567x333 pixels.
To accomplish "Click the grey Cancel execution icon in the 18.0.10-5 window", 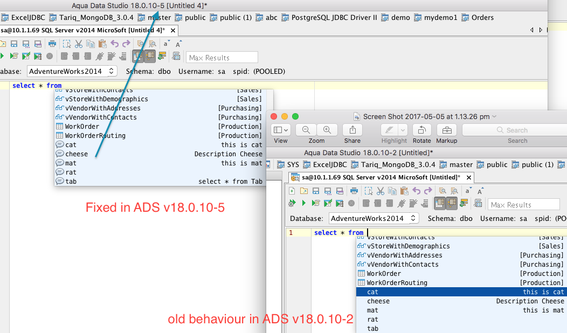I will click(50, 56).
